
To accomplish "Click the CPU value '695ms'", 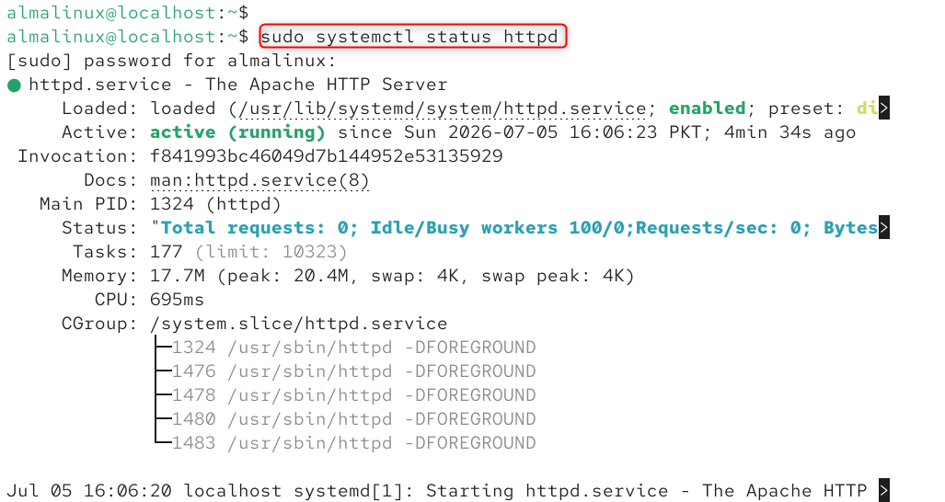I will coord(178,299).
